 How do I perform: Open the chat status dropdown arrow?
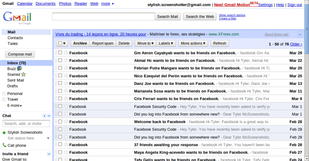click(x=48, y=138)
